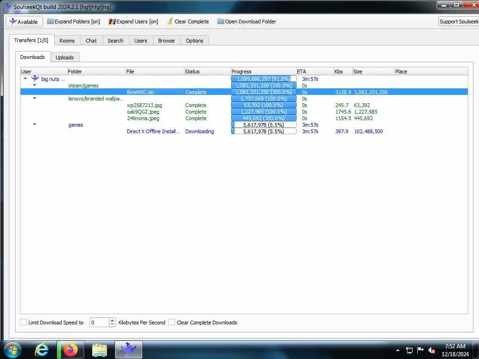Open the Search tab

(116, 41)
